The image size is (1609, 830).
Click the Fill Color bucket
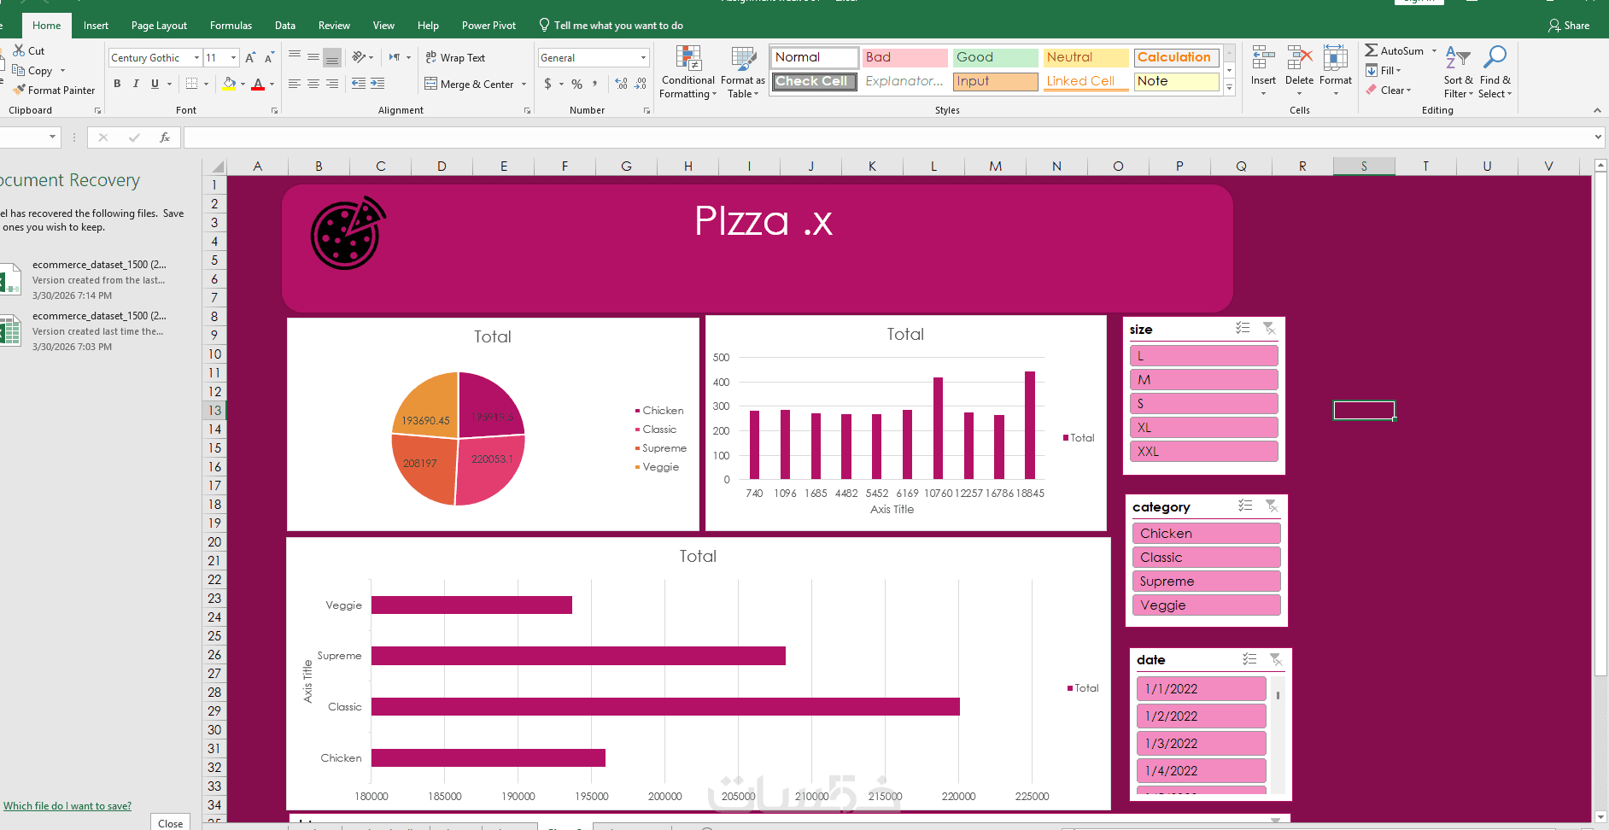pos(229,84)
